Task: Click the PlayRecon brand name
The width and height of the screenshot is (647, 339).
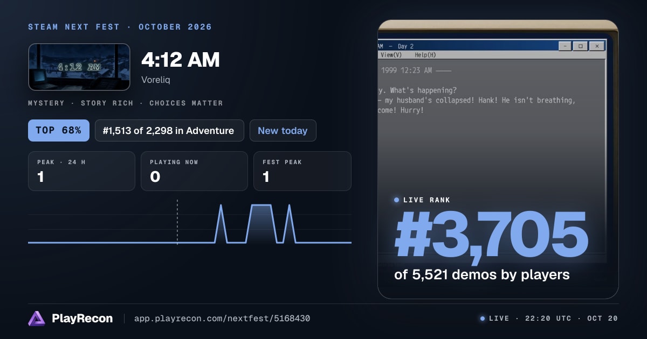Action: (82, 319)
